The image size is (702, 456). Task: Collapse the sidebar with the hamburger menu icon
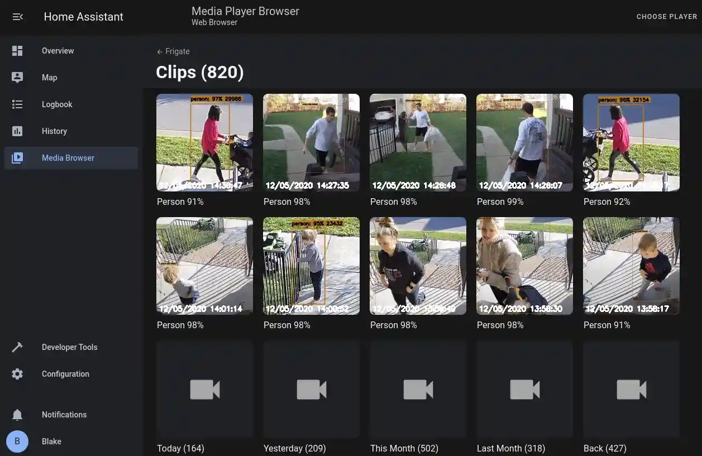point(17,17)
